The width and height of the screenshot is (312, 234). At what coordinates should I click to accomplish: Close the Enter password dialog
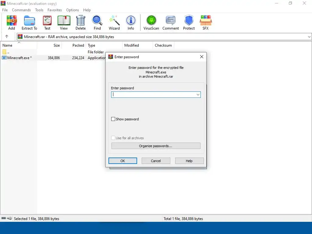[x=202, y=57]
